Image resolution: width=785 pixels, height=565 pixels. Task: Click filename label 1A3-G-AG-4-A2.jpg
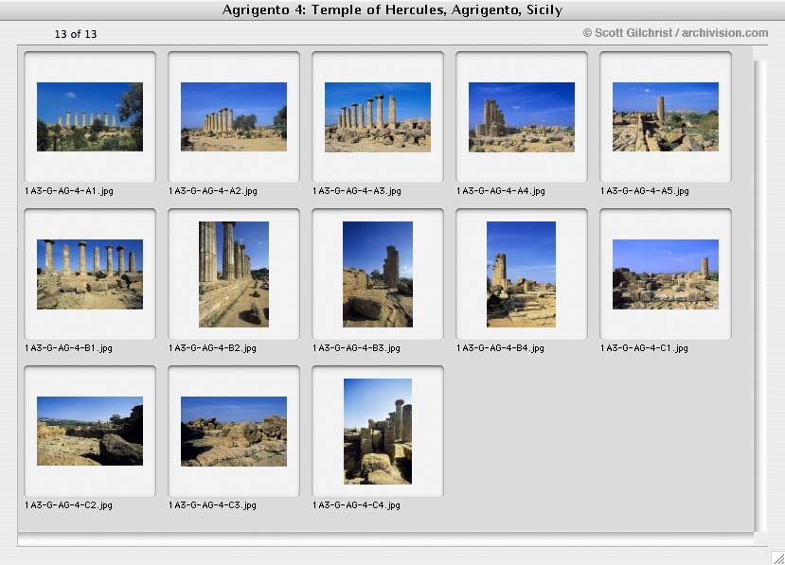pyautogui.click(x=213, y=191)
